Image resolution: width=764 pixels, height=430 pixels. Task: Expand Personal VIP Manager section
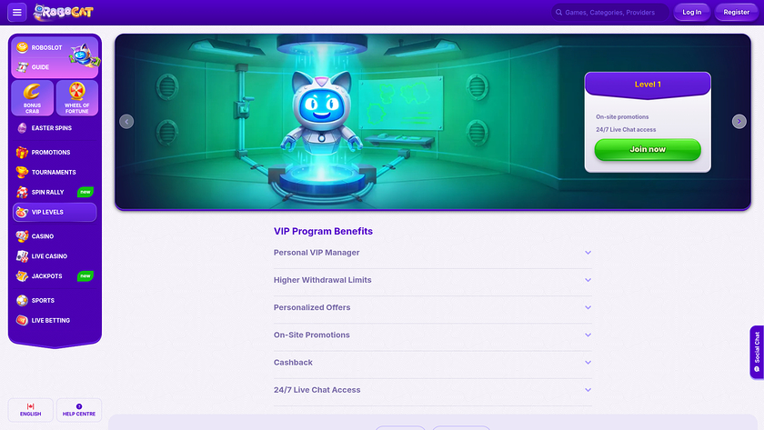[x=433, y=253]
